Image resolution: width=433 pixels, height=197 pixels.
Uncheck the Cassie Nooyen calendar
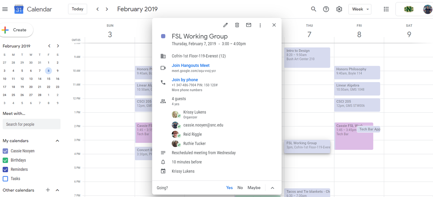[5, 151]
